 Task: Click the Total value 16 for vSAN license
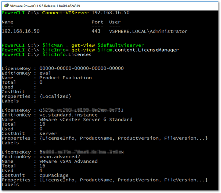click(42, 166)
